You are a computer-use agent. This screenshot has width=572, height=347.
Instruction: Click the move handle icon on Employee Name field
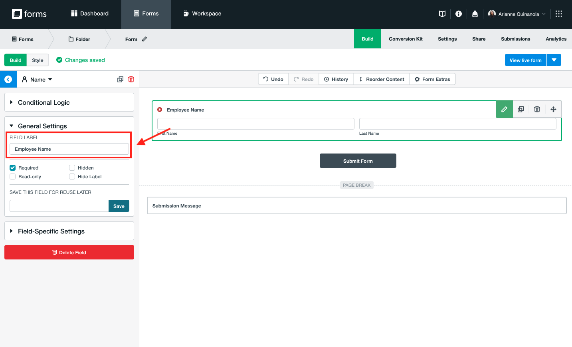click(553, 110)
